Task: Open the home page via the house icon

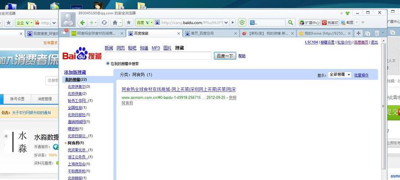Action: 115,22
